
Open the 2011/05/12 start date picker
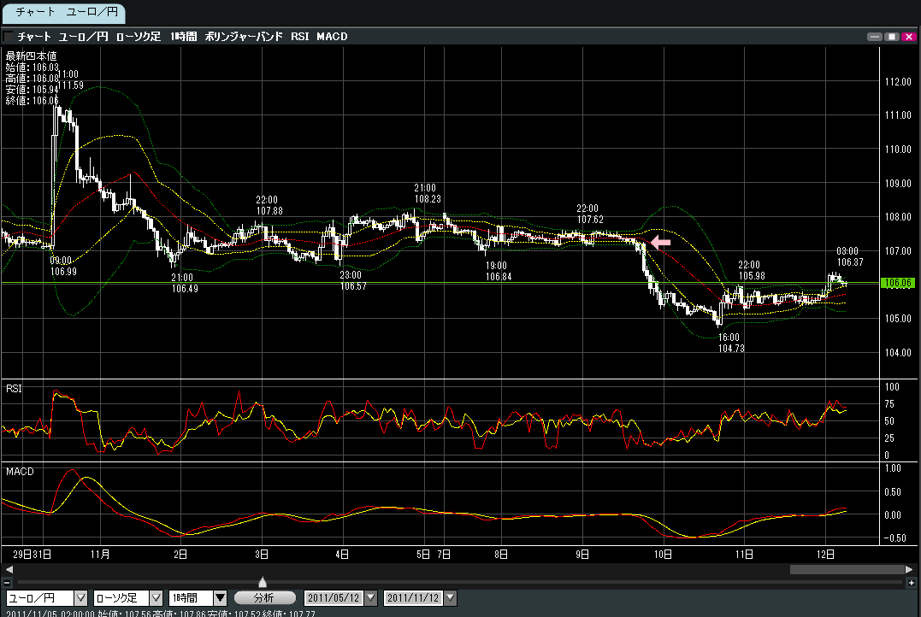pyautogui.click(x=369, y=598)
